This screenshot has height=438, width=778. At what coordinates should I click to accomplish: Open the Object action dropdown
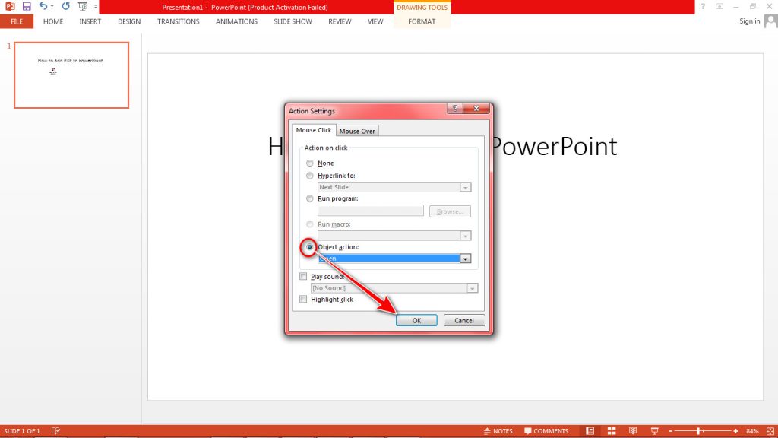[x=465, y=259]
